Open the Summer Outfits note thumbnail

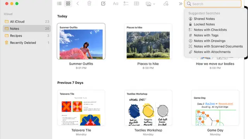(x=81, y=41)
